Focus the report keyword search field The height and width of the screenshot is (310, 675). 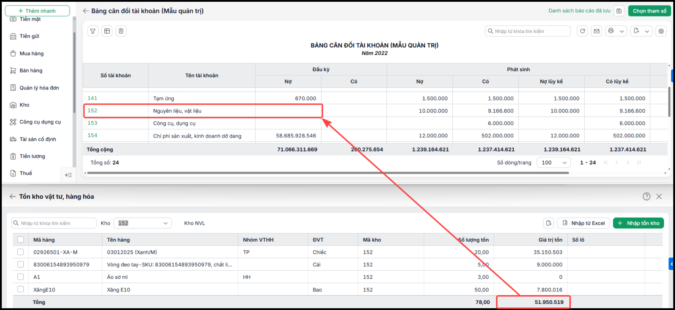coord(528,31)
